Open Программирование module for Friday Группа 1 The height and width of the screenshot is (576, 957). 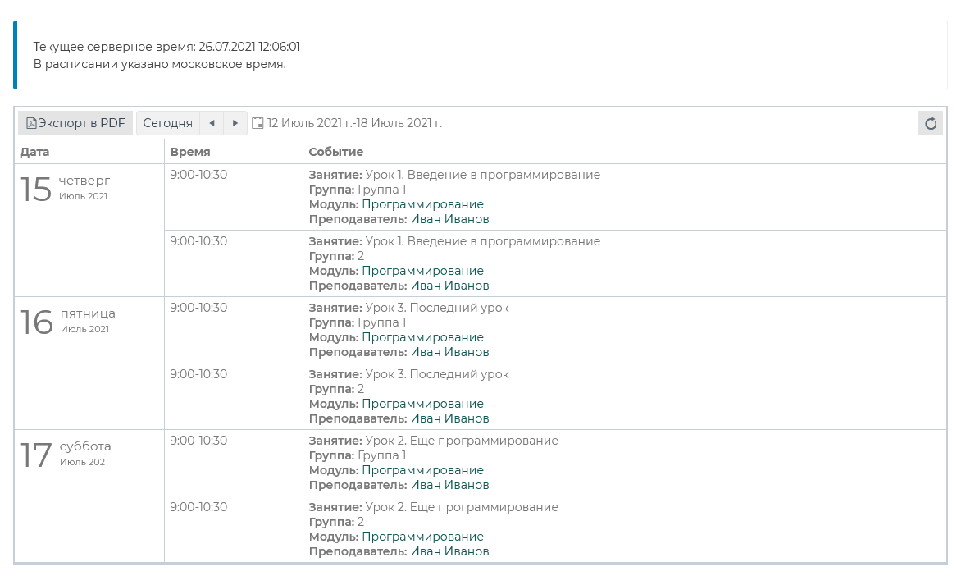422,337
